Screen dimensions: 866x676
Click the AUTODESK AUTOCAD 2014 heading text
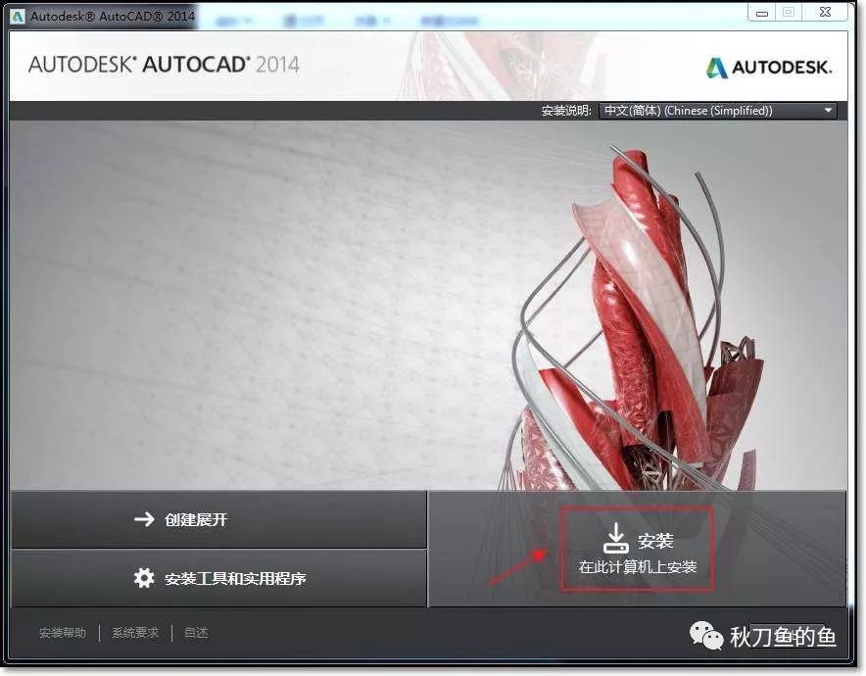164,65
